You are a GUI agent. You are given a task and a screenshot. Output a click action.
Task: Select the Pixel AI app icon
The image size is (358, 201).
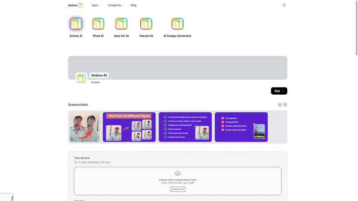point(98,24)
